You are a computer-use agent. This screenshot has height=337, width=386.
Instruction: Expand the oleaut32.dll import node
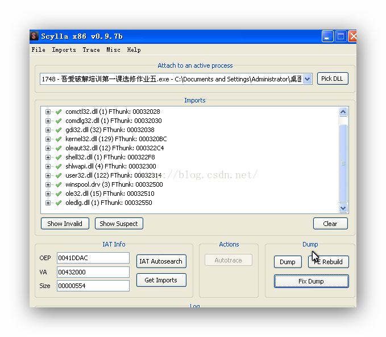coord(48,148)
